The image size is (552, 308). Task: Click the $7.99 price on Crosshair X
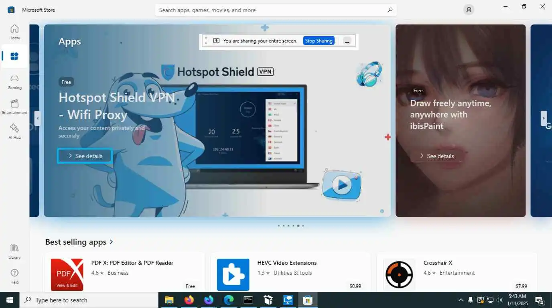pyautogui.click(x=521, y=286)
